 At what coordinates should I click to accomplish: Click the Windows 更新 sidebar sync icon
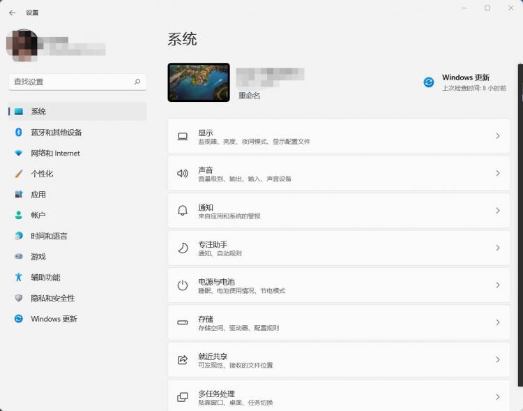coord(19,318)
